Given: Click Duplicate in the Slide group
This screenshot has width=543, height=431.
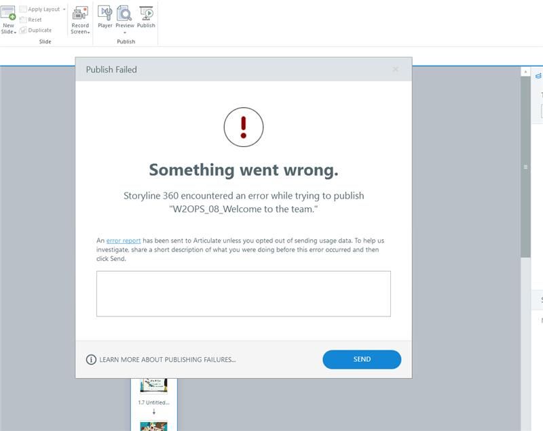Looking at the screenshot, I should tap(36, 30).
